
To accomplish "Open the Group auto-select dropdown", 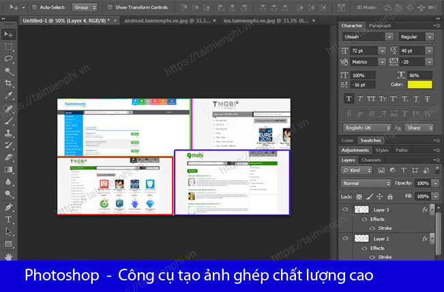I will pyautogui.click(x=85, y=8).
